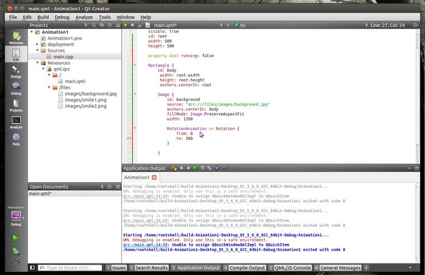Viewport: 425px width, 275px height.
Task: Show the Issues pane
Action: (116, 268)
